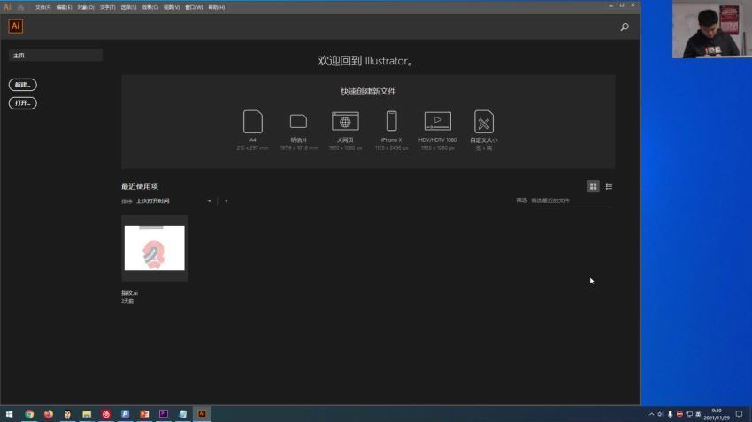Open PowerPoint from the taskbar
Screen dimensions: 752x422
(144, 414)
